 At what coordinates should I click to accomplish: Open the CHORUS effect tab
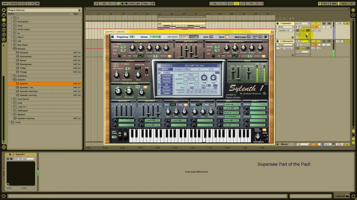pyautogui.click(x=167, y=82)
